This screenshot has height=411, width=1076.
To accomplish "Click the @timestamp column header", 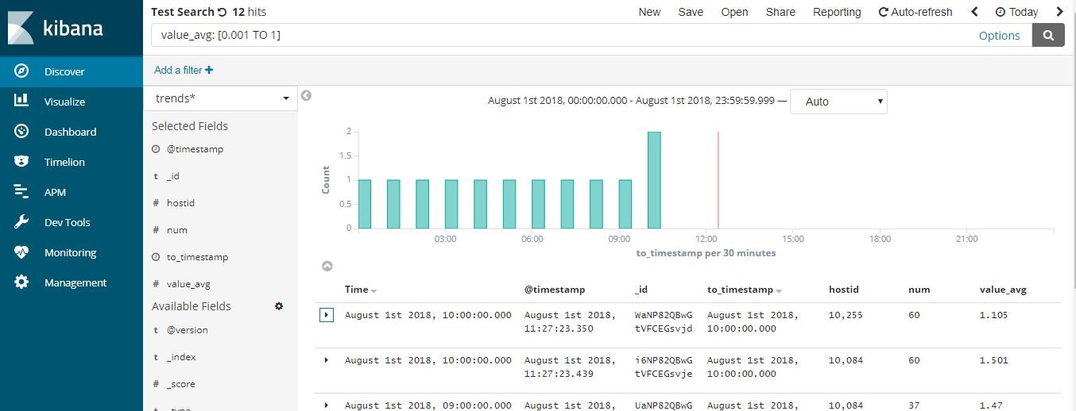I will pyautogui.click(x=555, y=290).
